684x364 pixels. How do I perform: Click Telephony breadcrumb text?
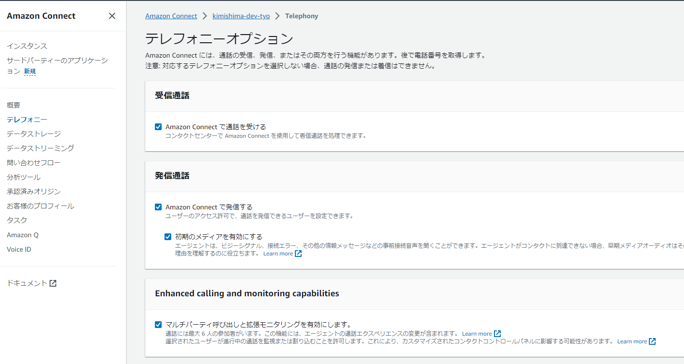tap(302, 16)
